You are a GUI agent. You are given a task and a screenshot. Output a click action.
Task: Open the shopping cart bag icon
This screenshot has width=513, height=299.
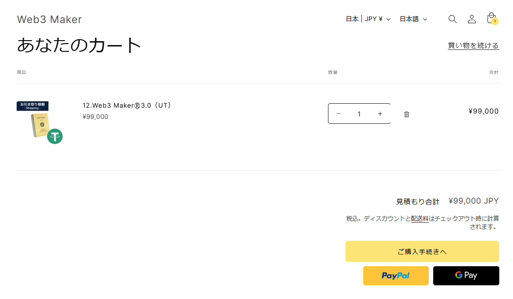492,18
